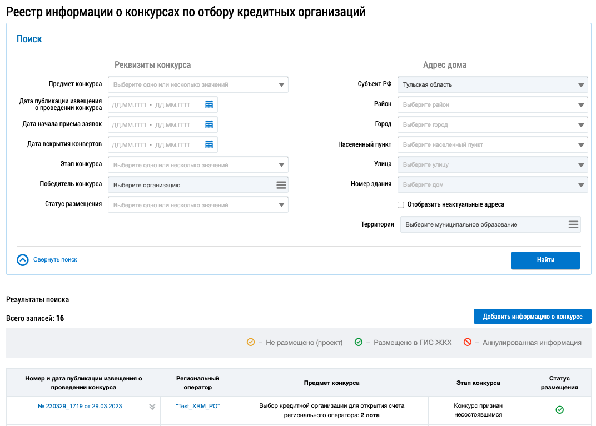The width and height of the screenshot is (596, 426).
Task: Open calendar for publication date of notice
Action: [209, 104]
